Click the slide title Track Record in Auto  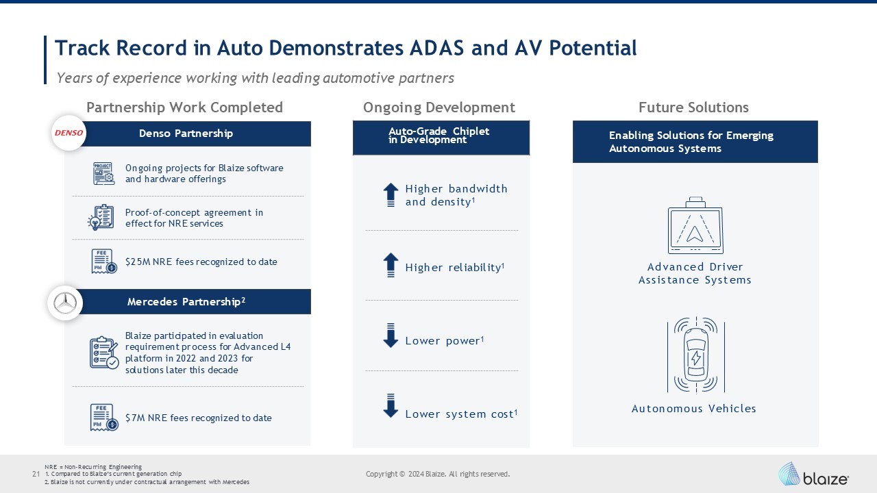click(345, 48)
